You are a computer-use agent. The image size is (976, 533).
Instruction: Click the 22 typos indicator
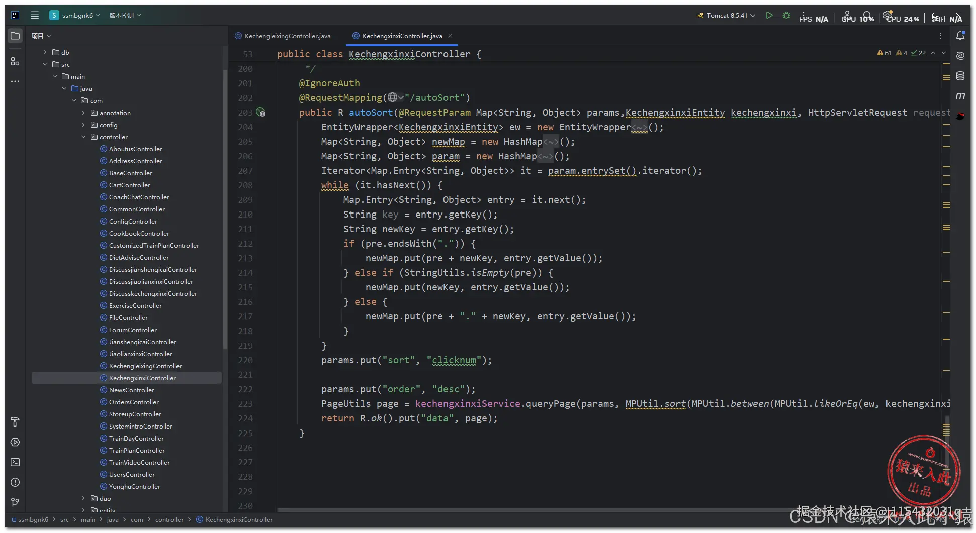tap(918, 53)
